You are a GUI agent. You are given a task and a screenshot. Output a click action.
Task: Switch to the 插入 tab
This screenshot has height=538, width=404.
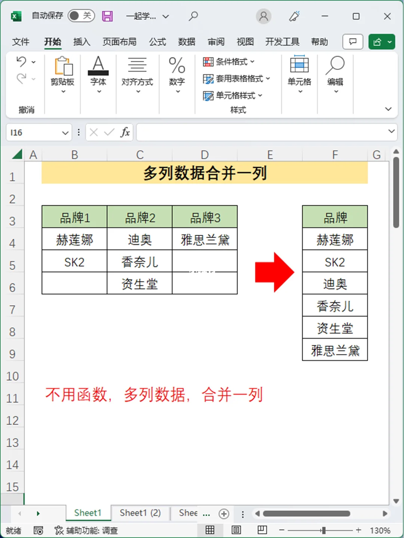coord(82,41)
